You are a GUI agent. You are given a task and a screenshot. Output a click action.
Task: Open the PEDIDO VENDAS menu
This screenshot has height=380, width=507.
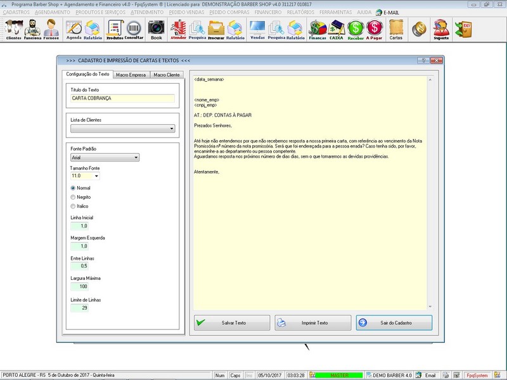coord(186,12)
